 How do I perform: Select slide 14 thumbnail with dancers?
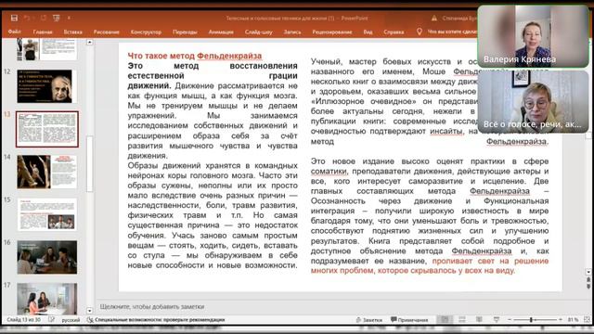coord(47,172)
